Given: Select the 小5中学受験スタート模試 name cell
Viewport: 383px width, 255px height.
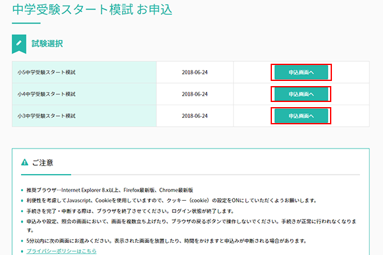Looking at the screenshot, I should pyautogui.click(x=47, y=73).
